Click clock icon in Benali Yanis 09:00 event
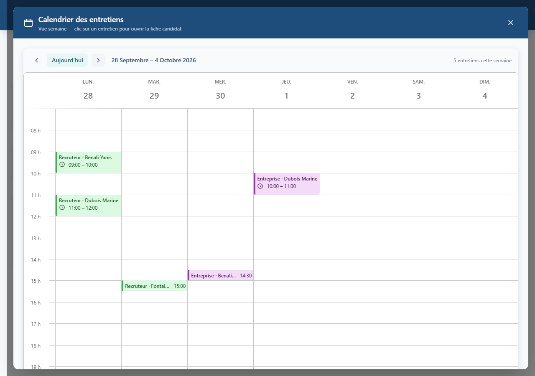Screen dimensions: 535x376 (x=62, y=165)
